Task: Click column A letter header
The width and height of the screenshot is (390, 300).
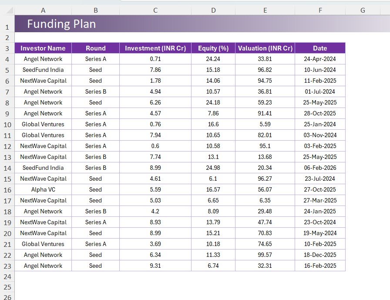Action: click(x=42, y=10)
